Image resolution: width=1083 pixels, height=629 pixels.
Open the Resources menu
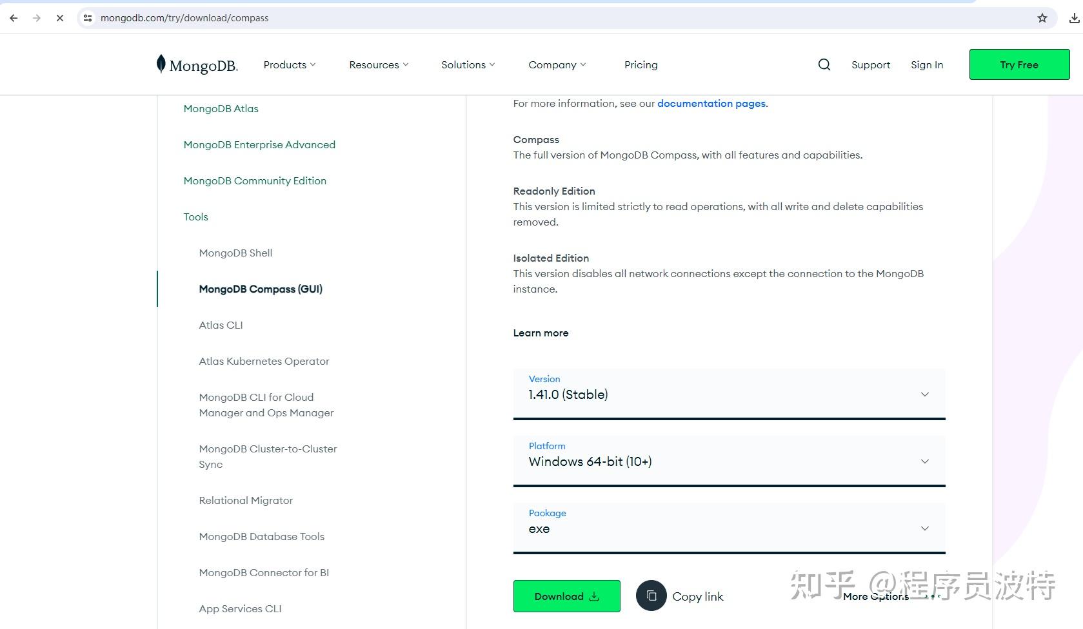coord(379,64)
